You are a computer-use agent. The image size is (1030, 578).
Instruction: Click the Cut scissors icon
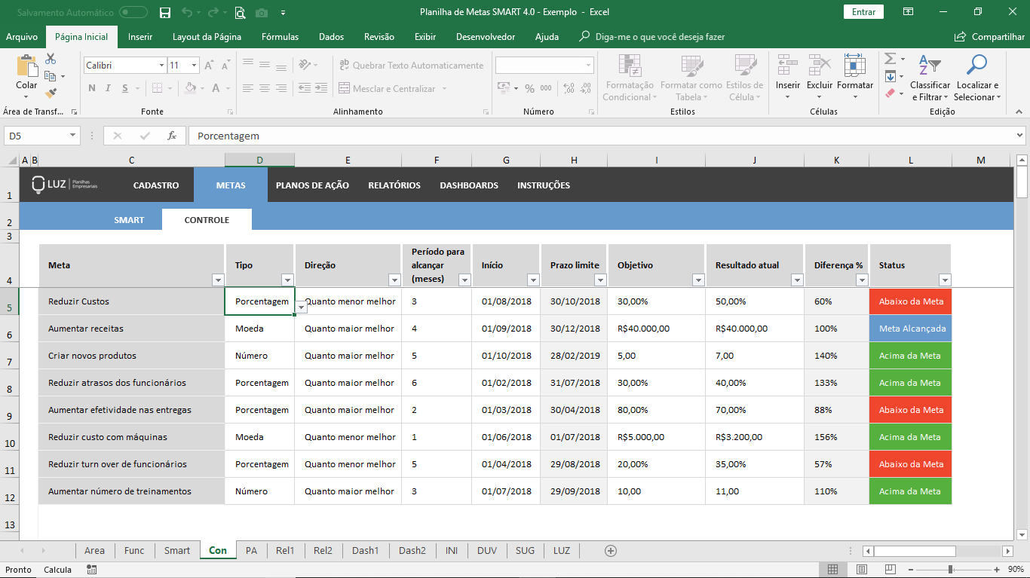pyautogui.click(x=51, y=59)
